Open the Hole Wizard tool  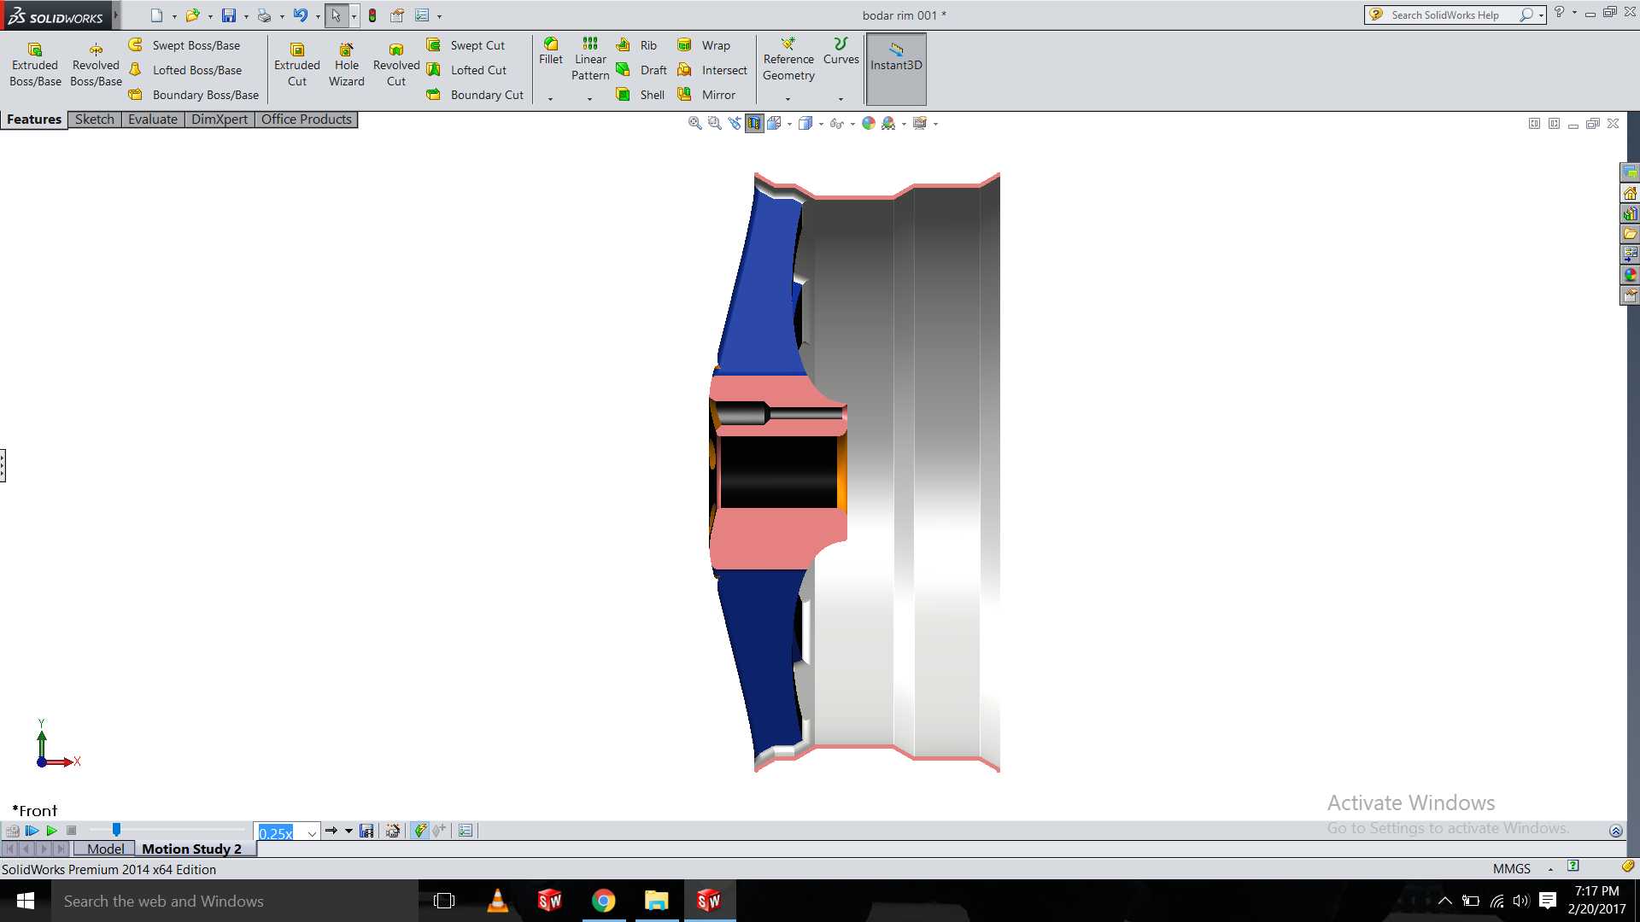346,65
